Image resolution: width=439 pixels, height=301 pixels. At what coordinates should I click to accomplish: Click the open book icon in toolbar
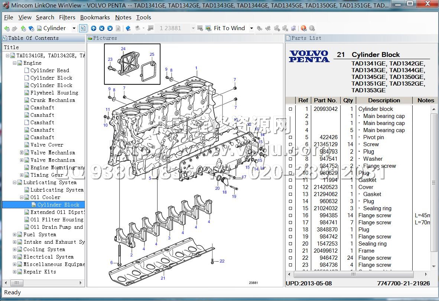128,28
